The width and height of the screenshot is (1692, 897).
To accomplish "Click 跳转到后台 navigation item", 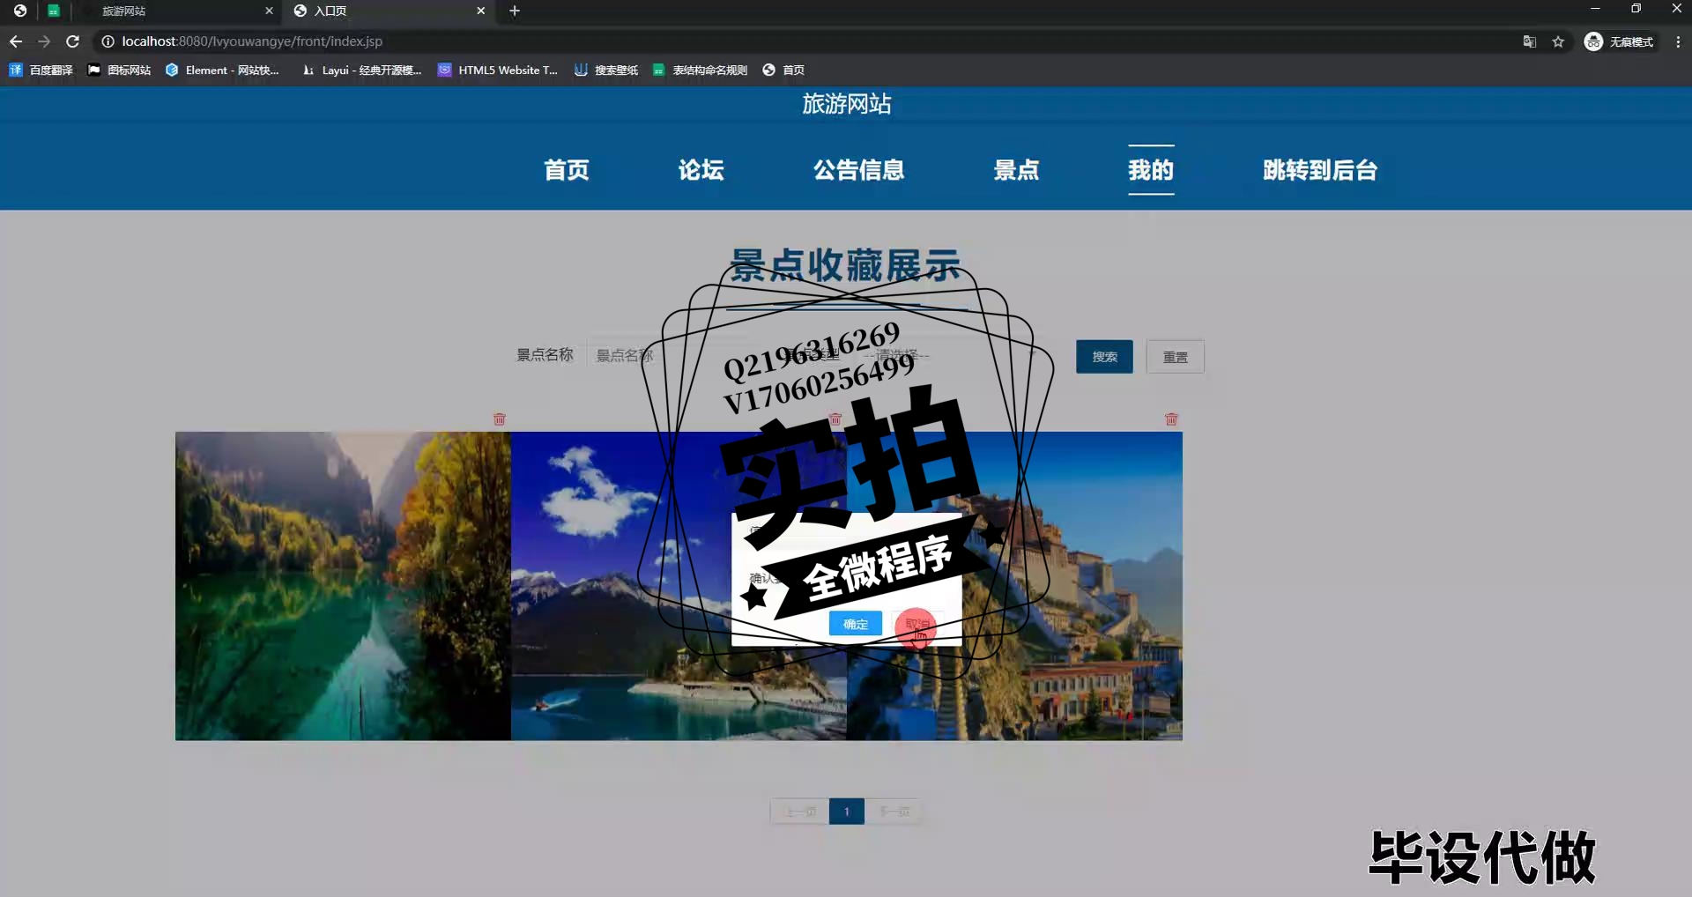I will click(1319, 170).
